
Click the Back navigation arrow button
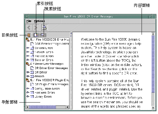[29, 28]
